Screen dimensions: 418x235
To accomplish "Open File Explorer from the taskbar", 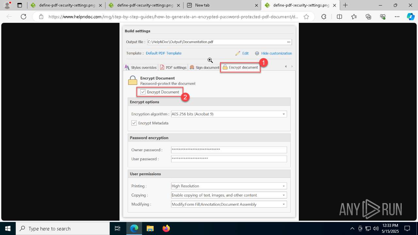I will click(x=150, y=228).
